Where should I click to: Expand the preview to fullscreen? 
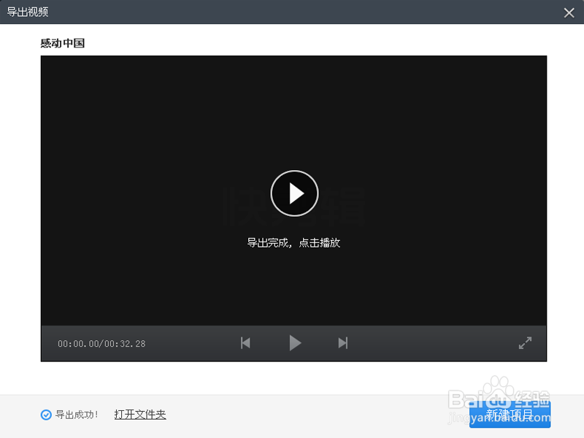click(x=525, y=342)
